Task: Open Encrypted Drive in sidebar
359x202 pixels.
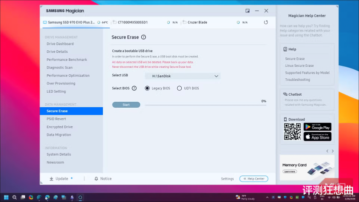Action: [59, 127]
